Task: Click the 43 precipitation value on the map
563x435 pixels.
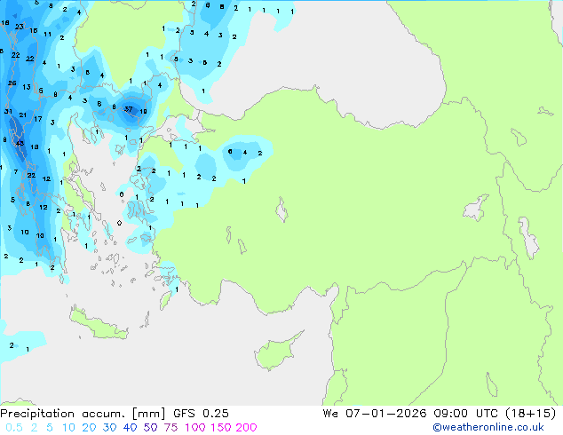Action: 20,143
